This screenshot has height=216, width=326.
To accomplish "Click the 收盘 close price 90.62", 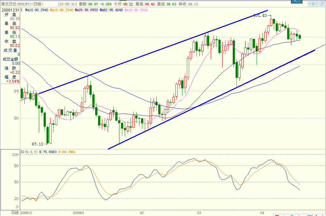I will click(x=15, y=46).
